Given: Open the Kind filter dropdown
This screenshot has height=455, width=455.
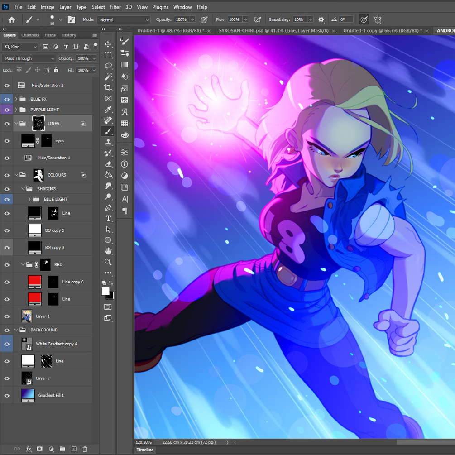Looking at the screenshot, I should click(x=20, y=47).
